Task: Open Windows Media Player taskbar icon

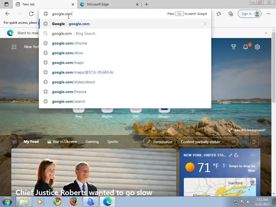Action: 40,202
